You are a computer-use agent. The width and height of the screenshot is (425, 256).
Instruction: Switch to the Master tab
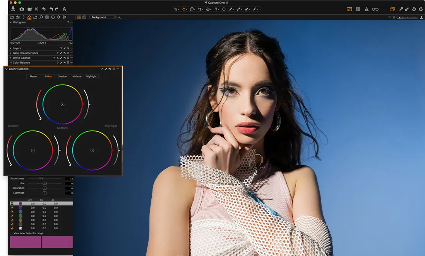point(34,76)
